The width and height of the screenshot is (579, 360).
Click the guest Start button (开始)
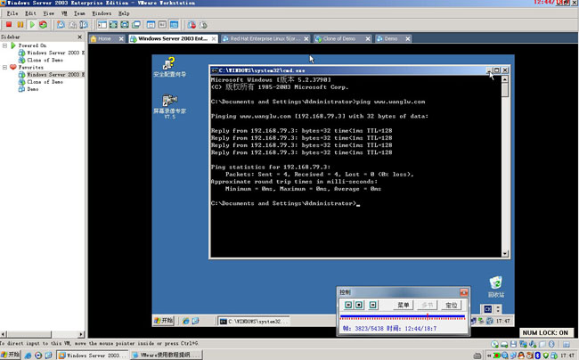pyautogui.click(x=164, y=321)
